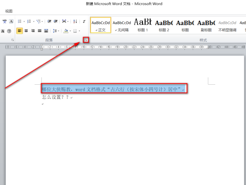Click the Asian layout icon
The height and width of the screenshot is (185, 246).
(x=64, y=21)
